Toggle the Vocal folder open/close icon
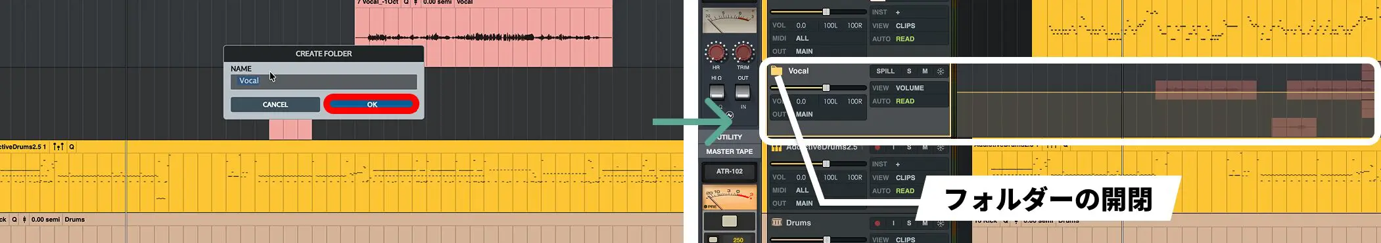 (776, 71)
